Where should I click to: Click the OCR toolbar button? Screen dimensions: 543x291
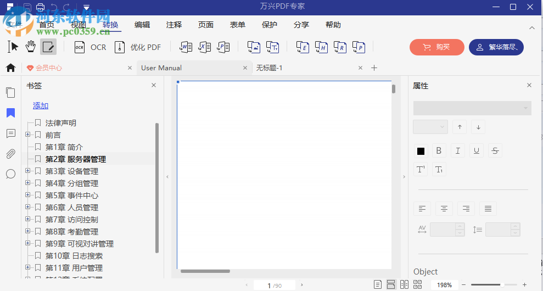91,47
